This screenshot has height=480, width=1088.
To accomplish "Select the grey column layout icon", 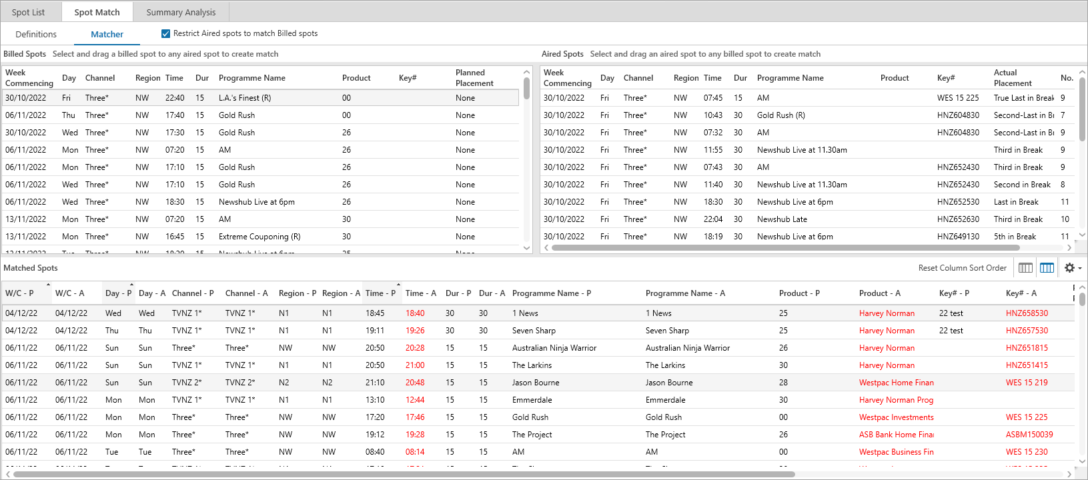I will [x=1025, y=268].
